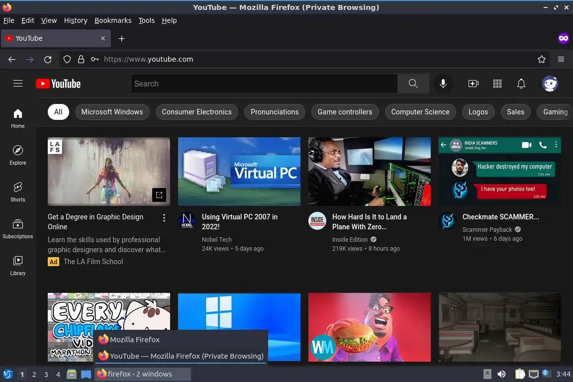
Task: Click the padlock site info icon
Action: point(81,59)
